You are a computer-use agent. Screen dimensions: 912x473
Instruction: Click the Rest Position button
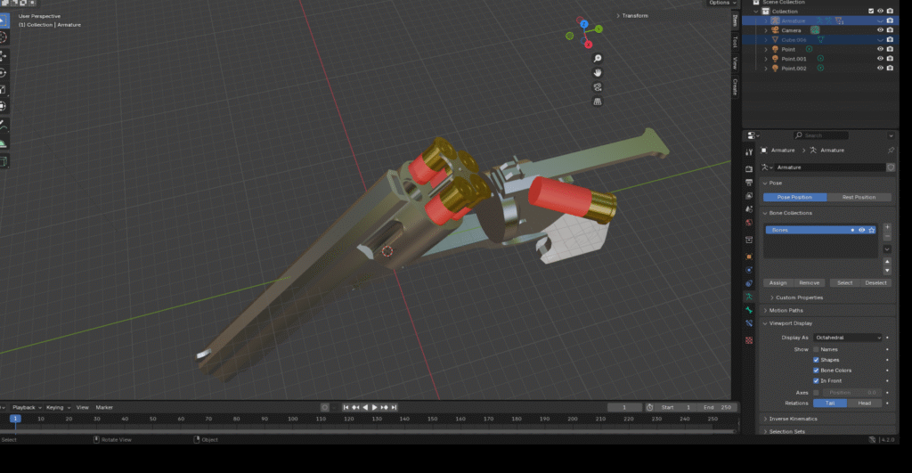pyautogui.click(x=858, y=197)
